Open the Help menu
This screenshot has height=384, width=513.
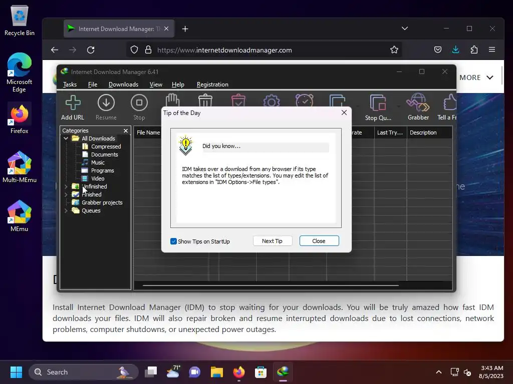click(178, 84)
